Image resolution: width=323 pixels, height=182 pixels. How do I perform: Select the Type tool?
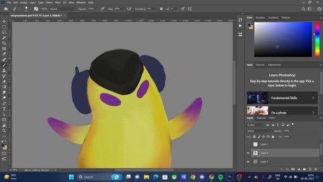pyautogui.click(x=4, y=109)
